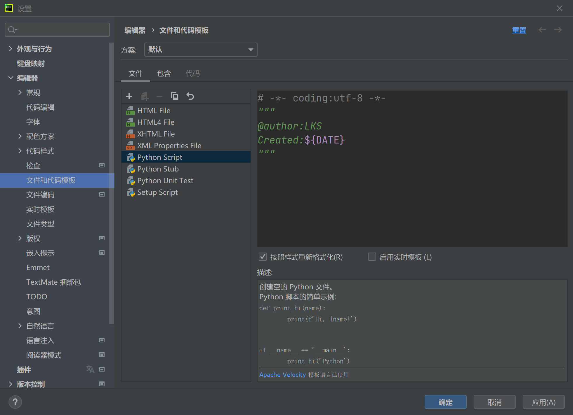Click the reset template icon

coord(190,97)
